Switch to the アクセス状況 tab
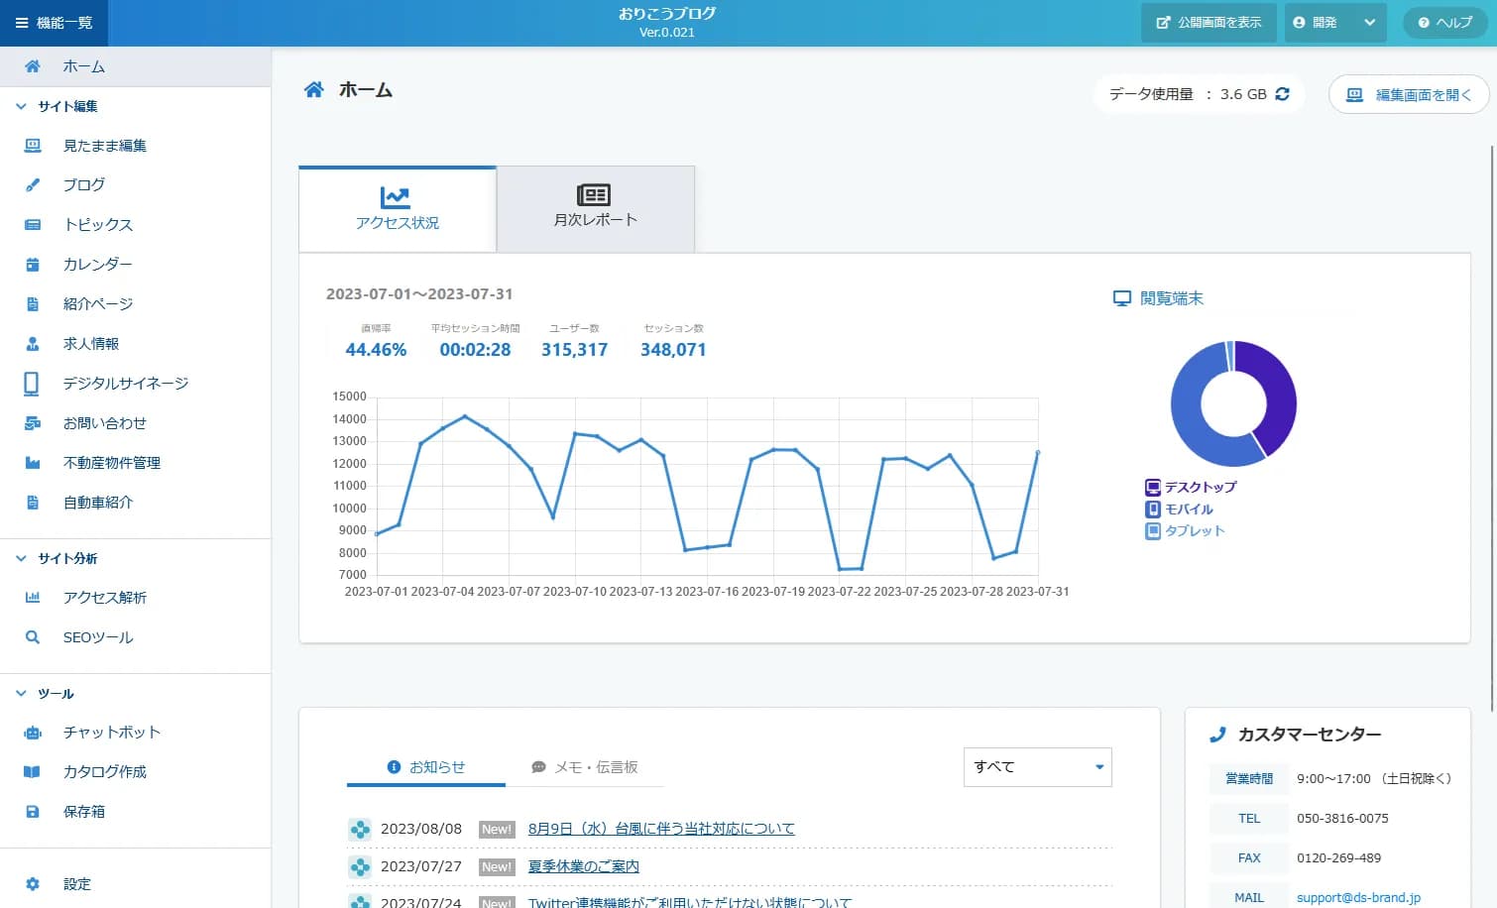The height and width of the screenshot is (908, 1497). point(398,209)
